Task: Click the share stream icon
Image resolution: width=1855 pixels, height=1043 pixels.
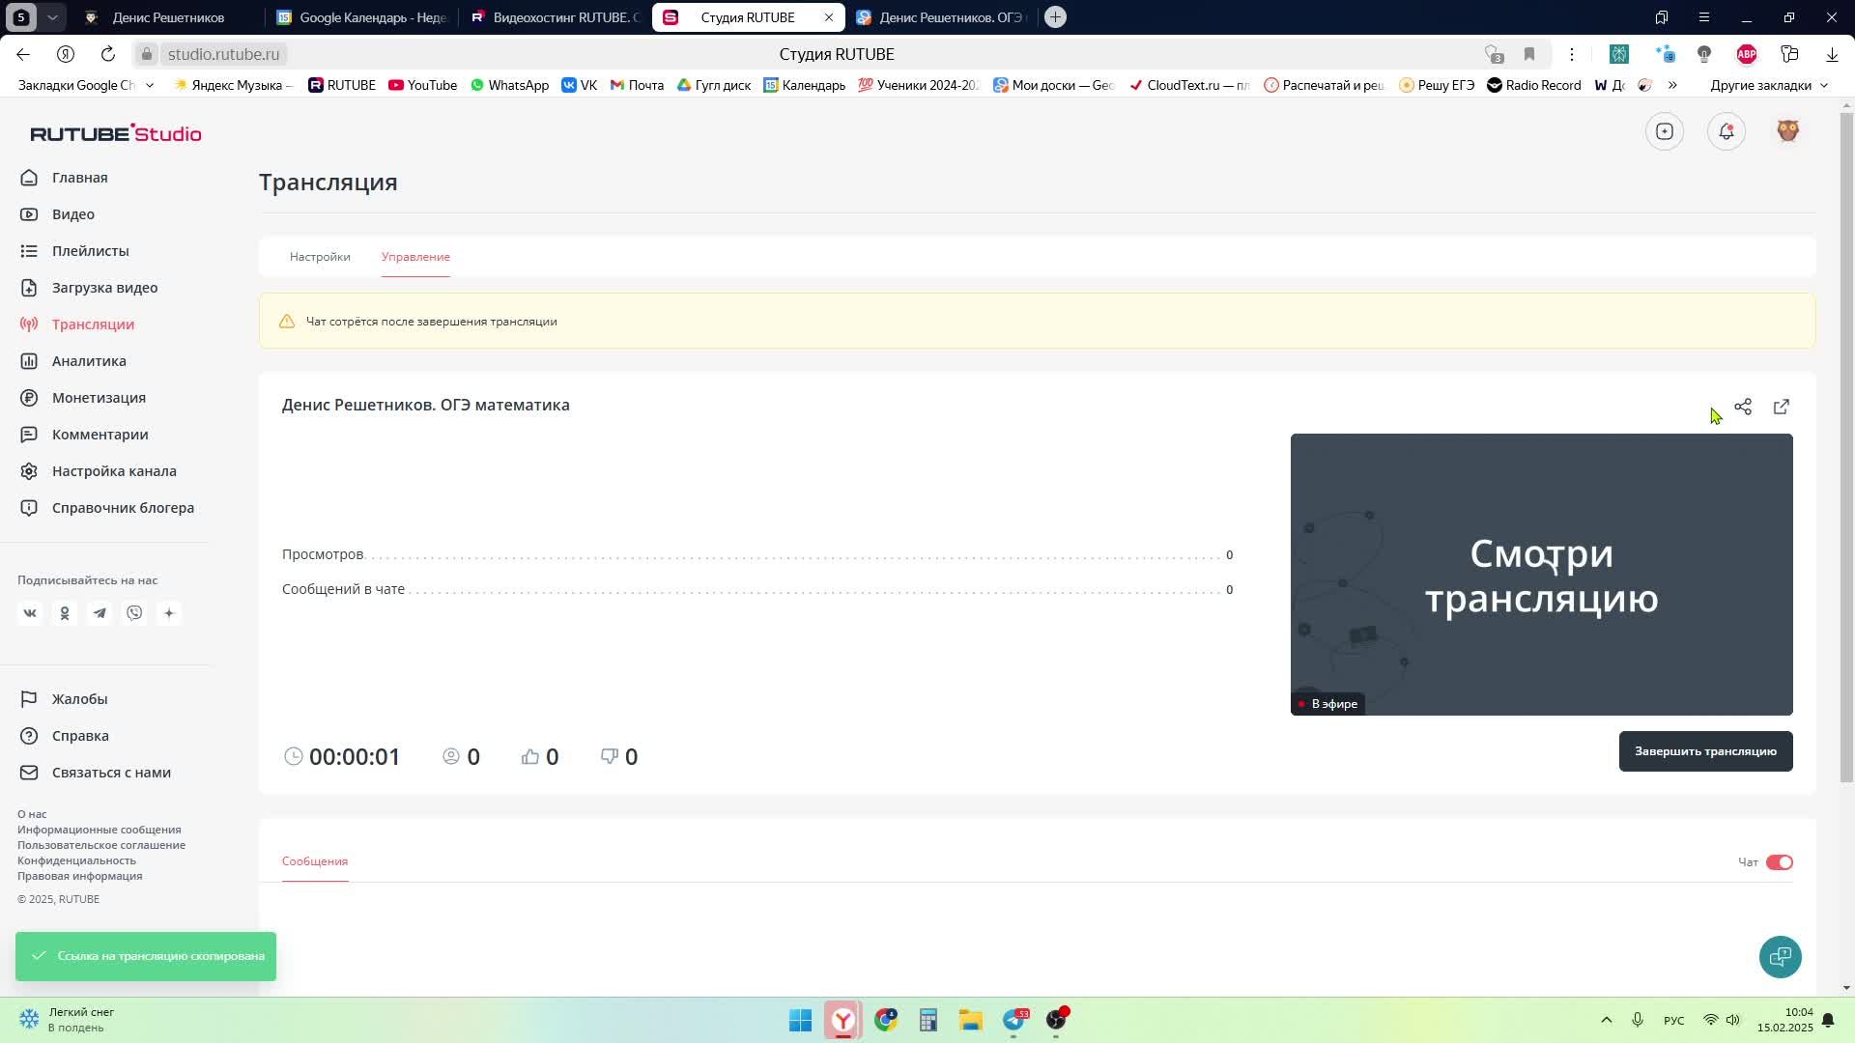Action: (1743, 407)
